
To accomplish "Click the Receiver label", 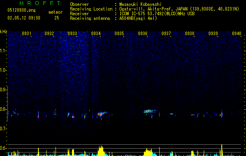I will [79, 14].
